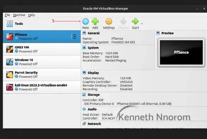
Task: Click the New virtual machine icon
Action: pyautogui.click(x=86, y=22)
